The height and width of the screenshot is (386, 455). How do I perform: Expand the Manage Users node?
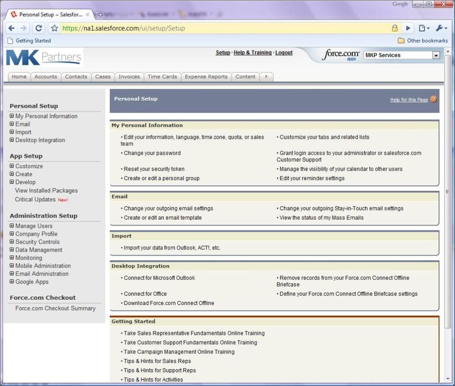[12, 226]
